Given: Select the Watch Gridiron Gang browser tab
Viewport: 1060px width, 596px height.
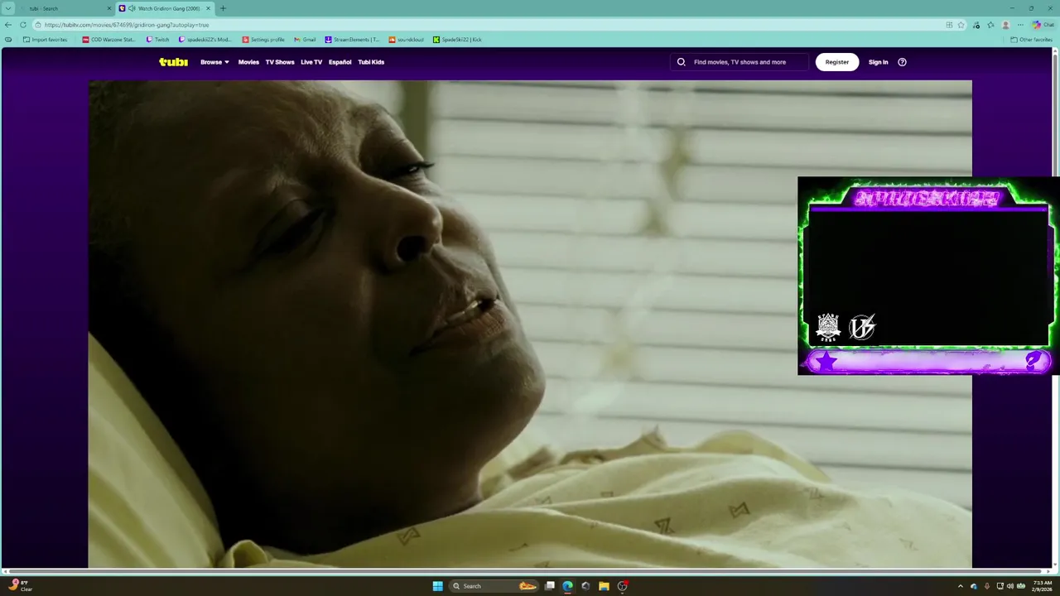Looking at the screenshot, I should point(165,8).
